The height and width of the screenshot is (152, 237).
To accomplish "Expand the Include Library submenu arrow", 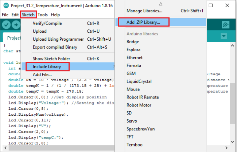I will pyautogui.click(x=114, y=66).
